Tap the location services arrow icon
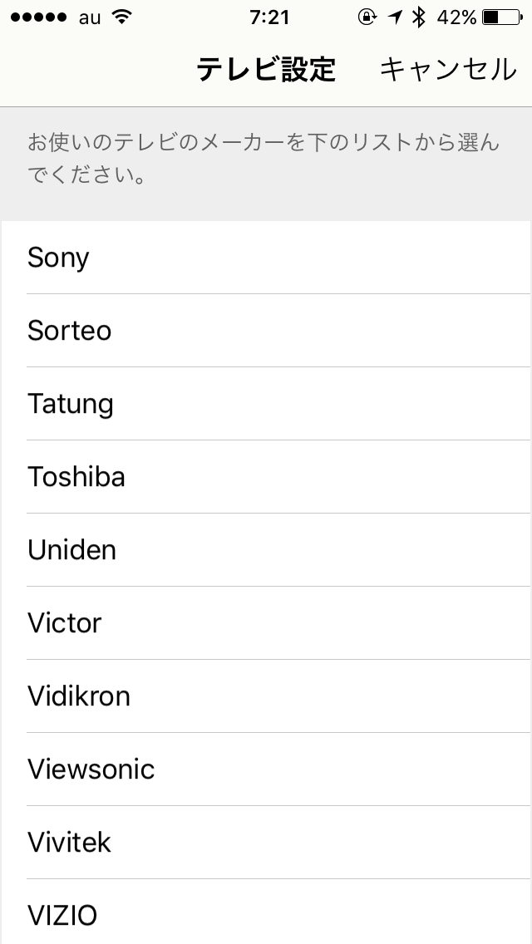This screenshot has width=532, height=944. point(396,17)
